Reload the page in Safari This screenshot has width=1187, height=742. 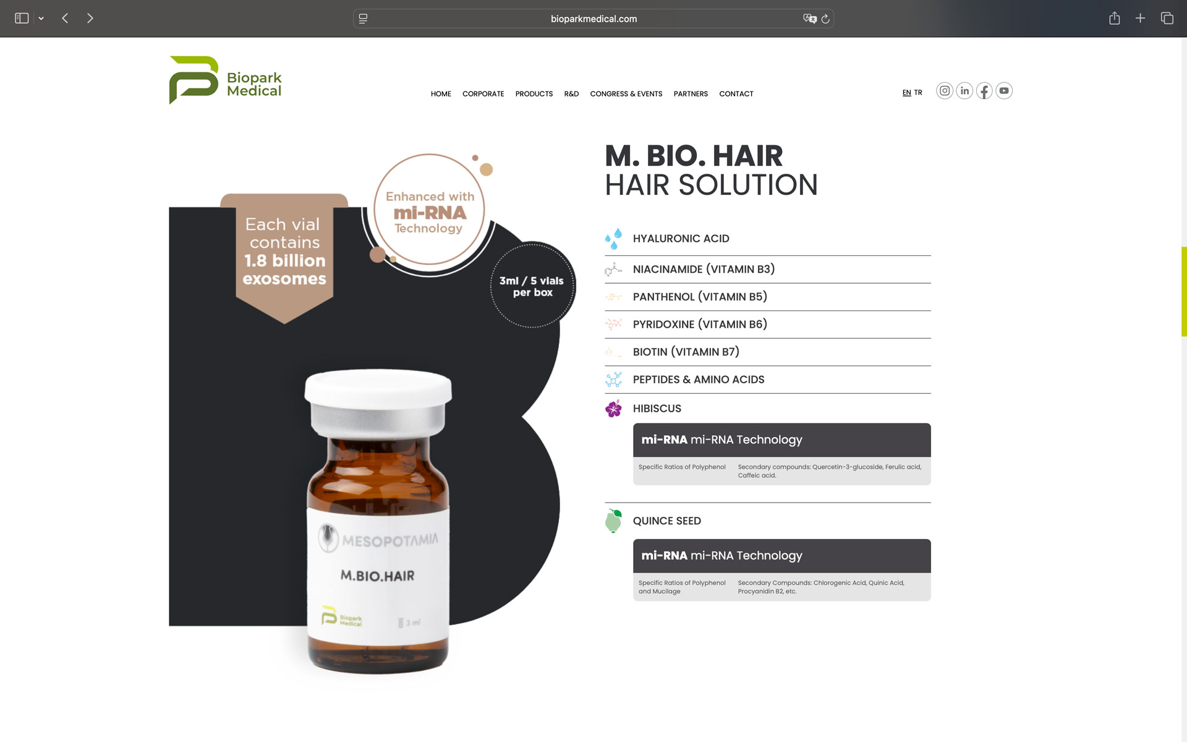pyautogui.click(x=825, y=19)
